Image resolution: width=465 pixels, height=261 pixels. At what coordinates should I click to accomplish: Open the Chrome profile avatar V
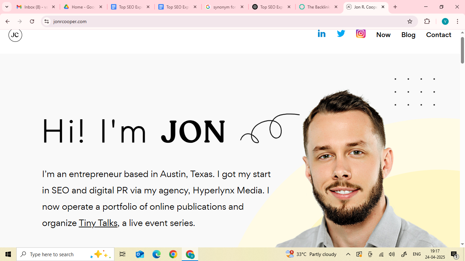[445, 21]
